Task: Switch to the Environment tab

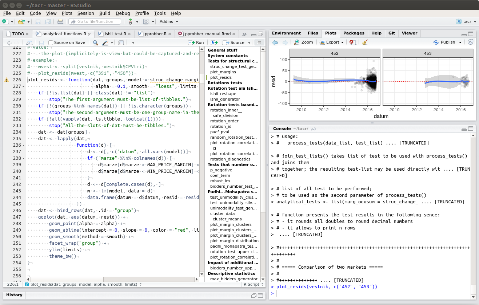Action: coord(286,33)
